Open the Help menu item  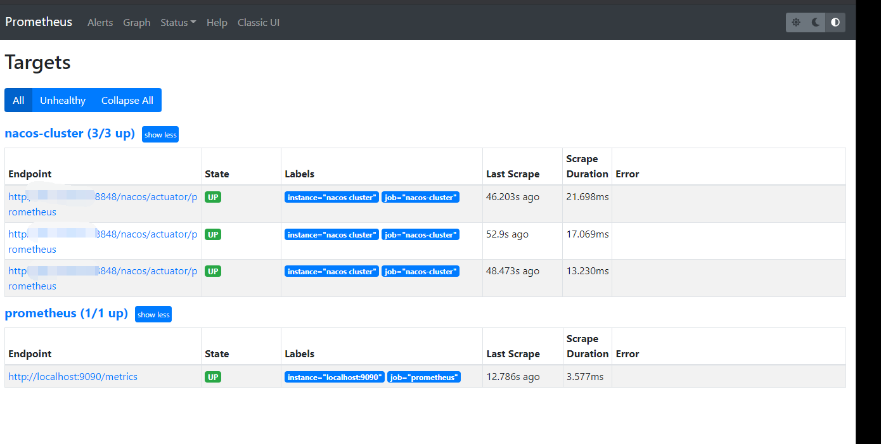(x=217, y=22)
